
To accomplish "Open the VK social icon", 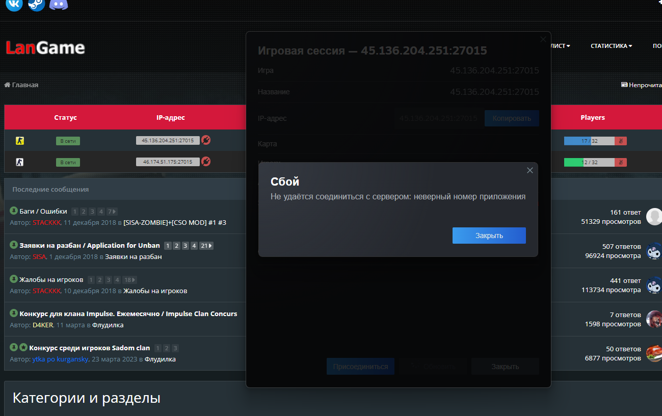I will click(14, 4).
